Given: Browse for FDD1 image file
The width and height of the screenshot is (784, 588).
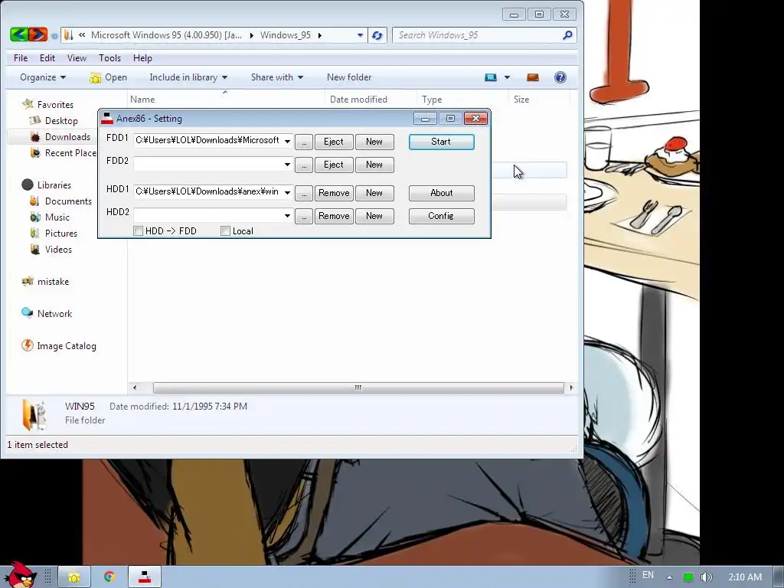Looking at the screenshot, I should click(304, 142).
